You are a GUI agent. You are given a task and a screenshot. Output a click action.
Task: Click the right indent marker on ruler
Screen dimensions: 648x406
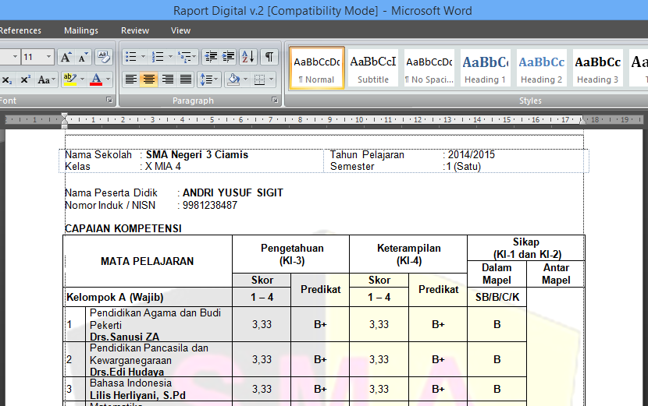tap(582, 121)
